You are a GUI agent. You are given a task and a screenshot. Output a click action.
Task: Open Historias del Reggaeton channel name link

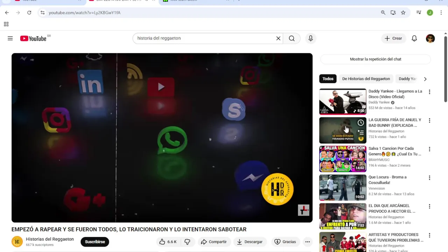point(50,239)
